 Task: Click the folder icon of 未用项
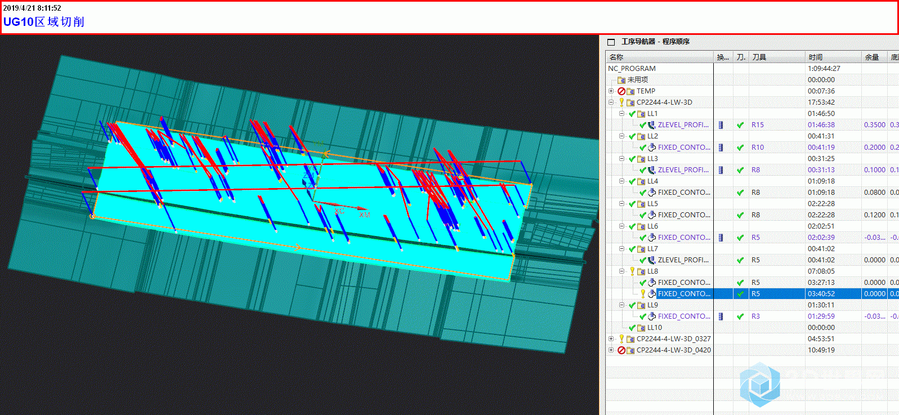621,80
